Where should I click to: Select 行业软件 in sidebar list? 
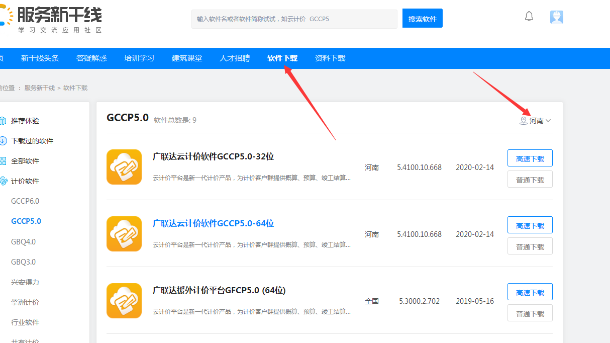(x=25, y=322)
